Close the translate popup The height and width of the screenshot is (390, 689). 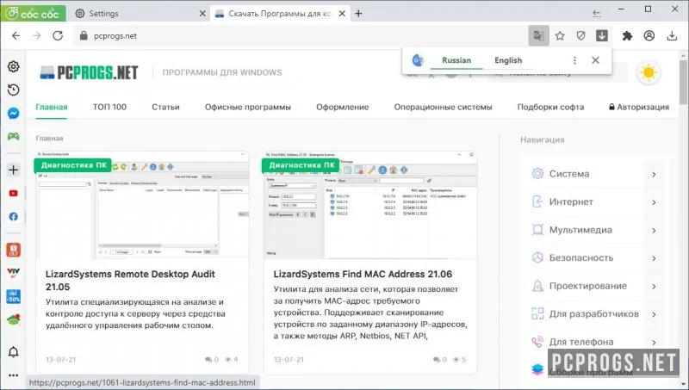tap(595, 60)
